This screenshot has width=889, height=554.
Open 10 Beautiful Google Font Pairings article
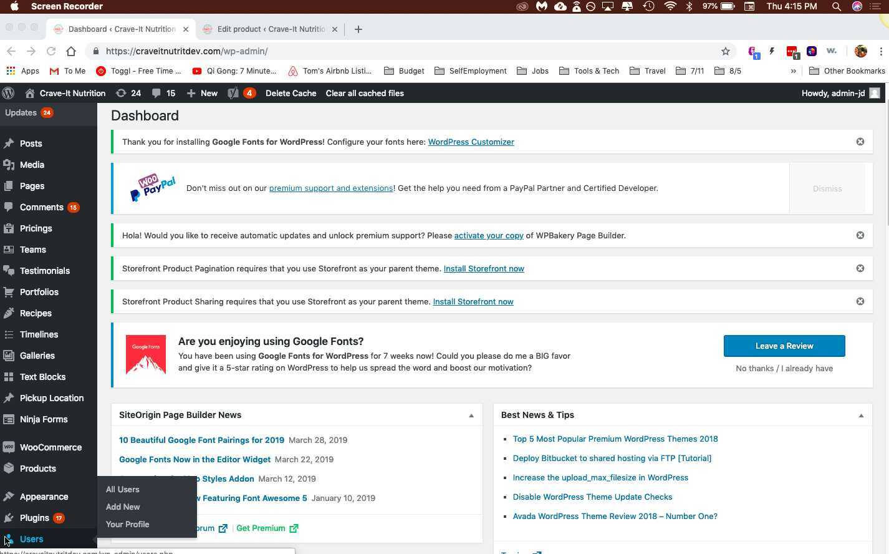point(201,440)
